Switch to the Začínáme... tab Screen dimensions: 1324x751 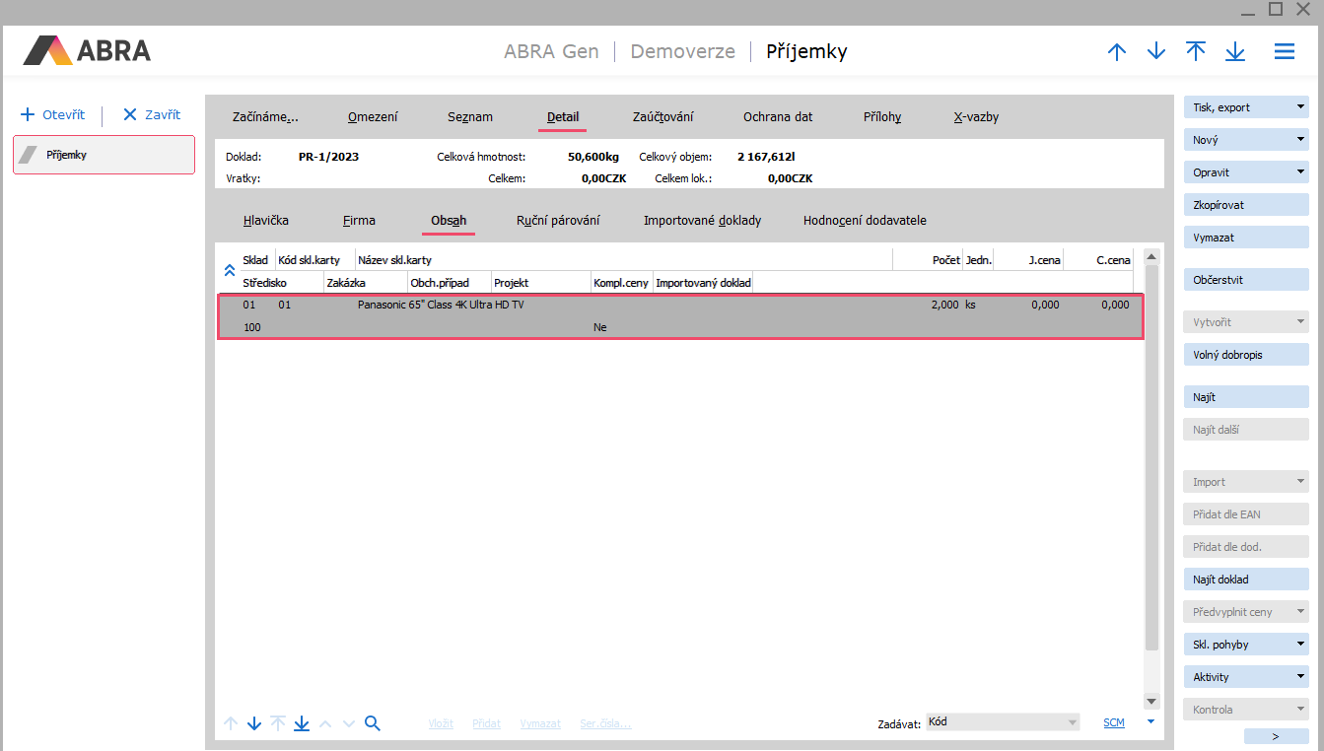click(x=265, y=116)
